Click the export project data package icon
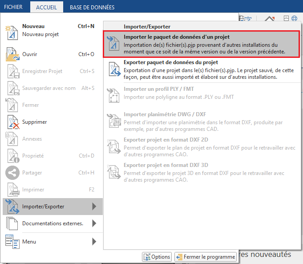The height and width of the screenshot is (264, 303). point(114,69)
